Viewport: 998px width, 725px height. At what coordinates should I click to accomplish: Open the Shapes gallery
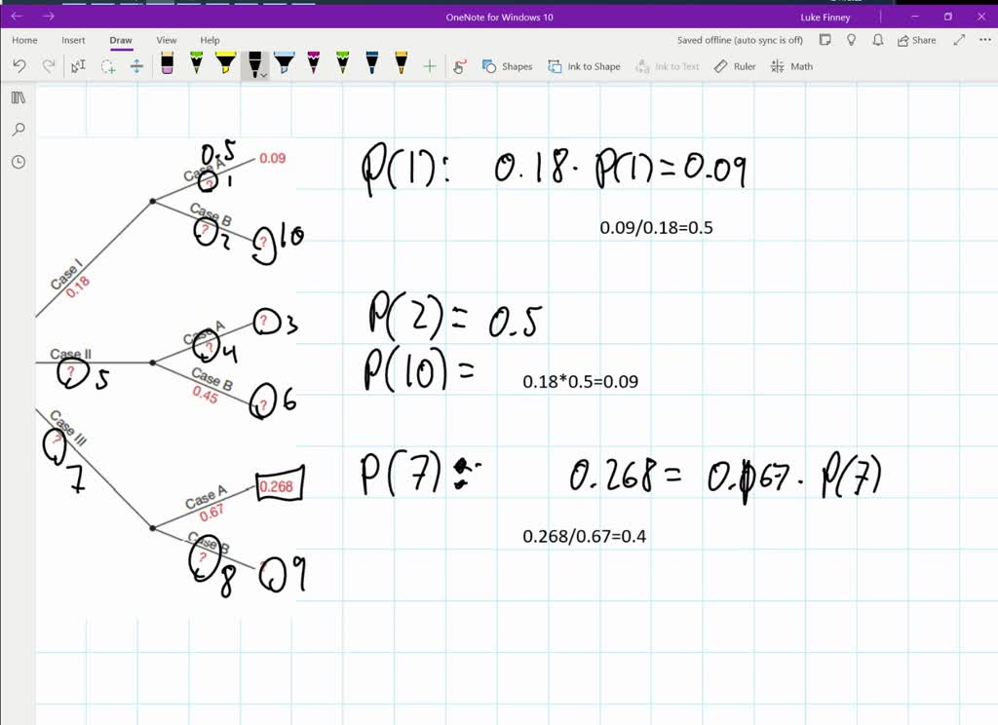(507, 66)
